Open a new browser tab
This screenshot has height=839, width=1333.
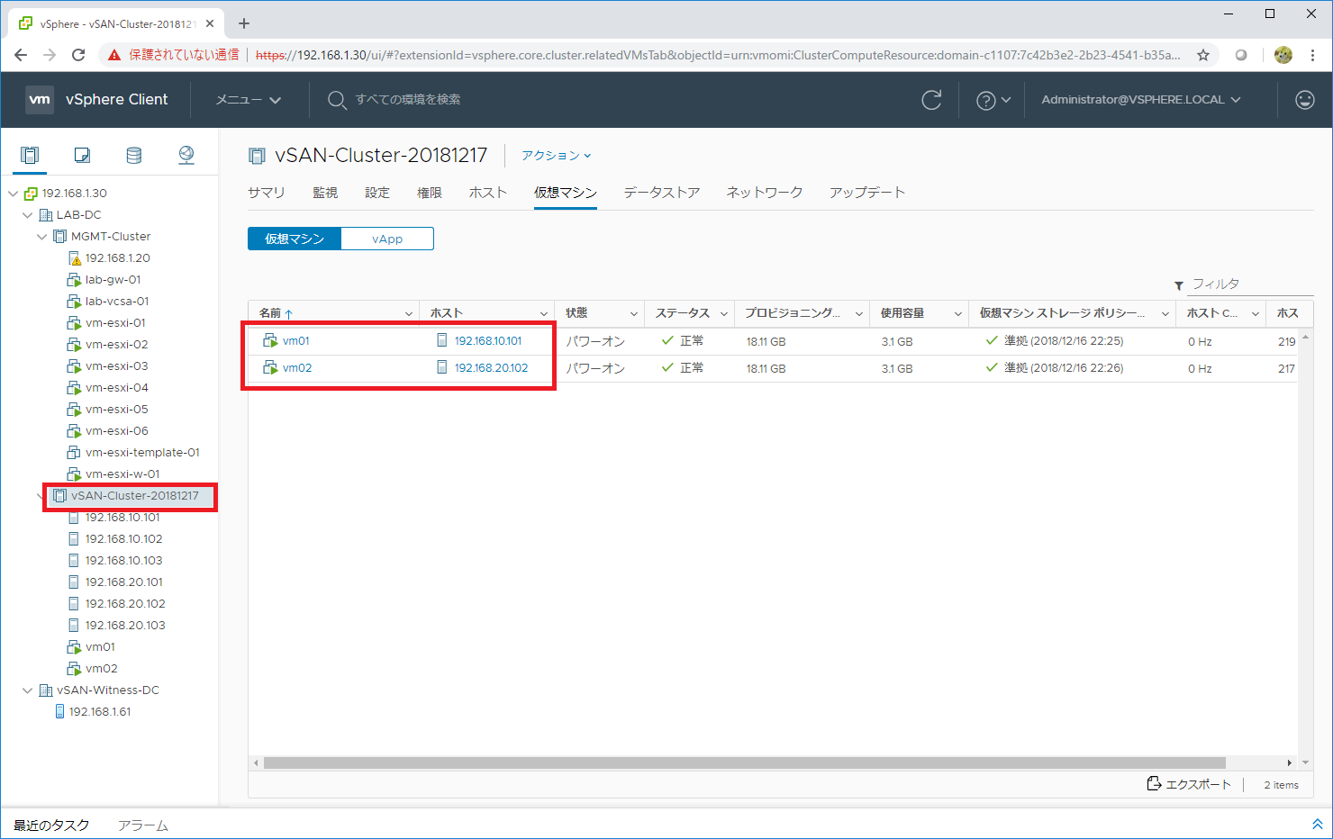(x=244, y=23)
